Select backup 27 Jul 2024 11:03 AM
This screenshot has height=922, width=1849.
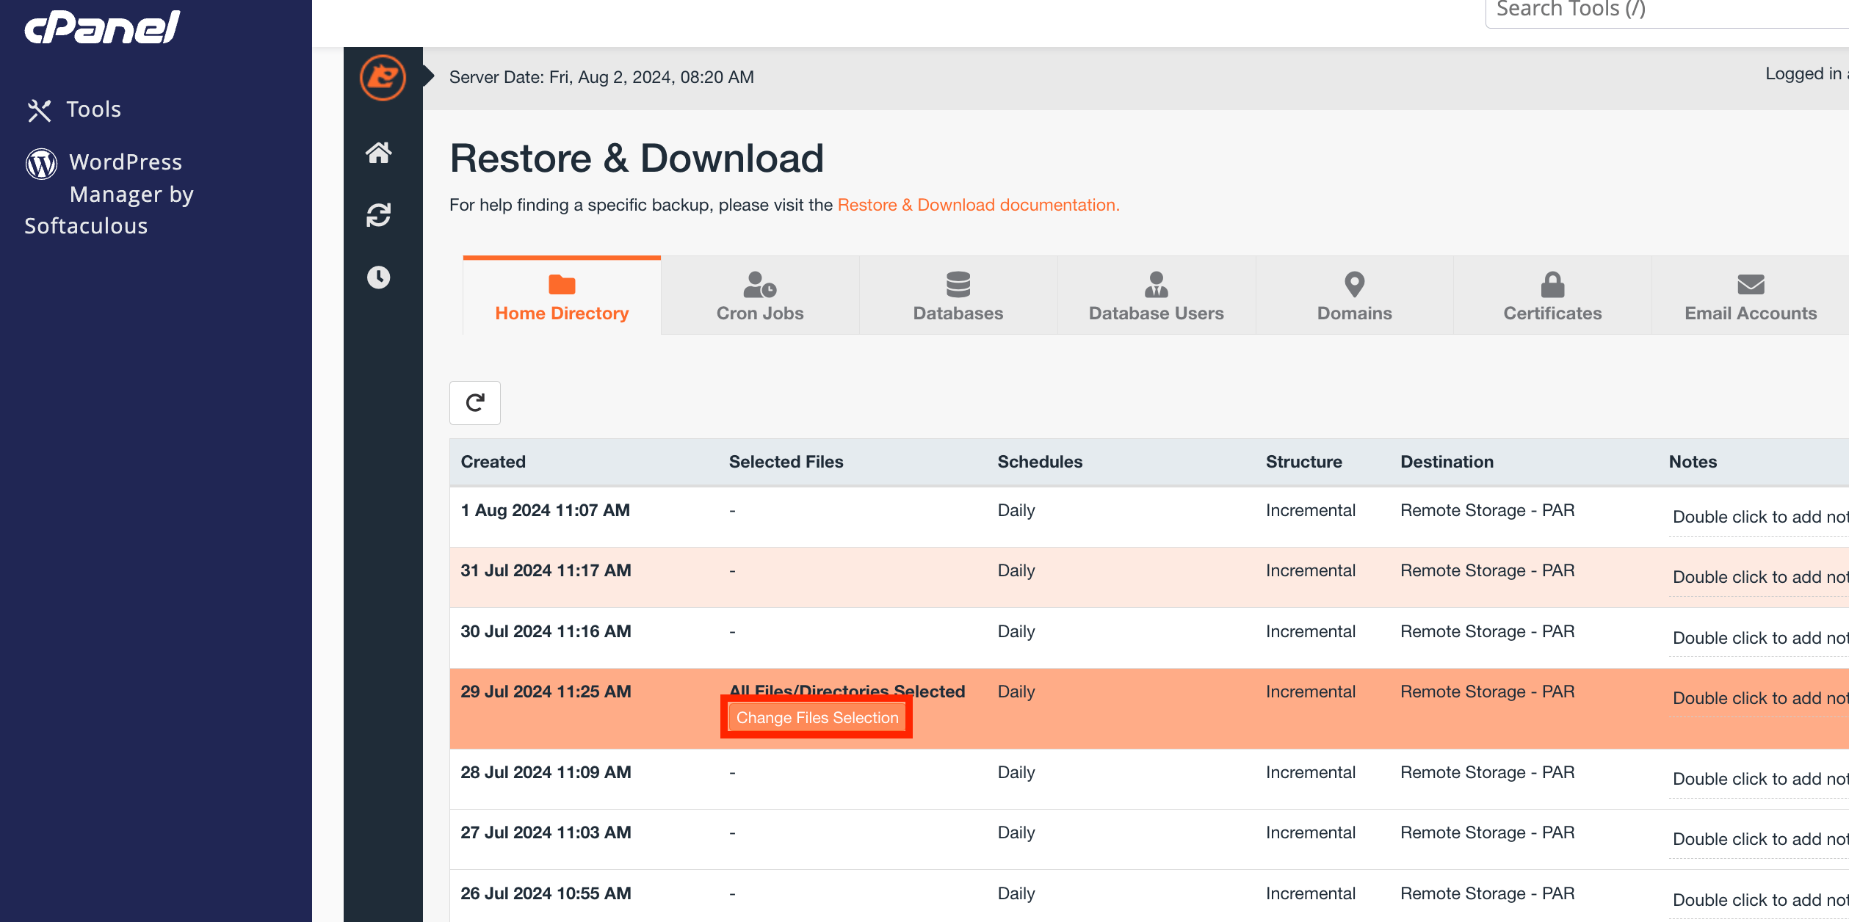click(1149, 839)
